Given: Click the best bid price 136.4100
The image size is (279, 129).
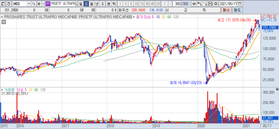Looking at the screenshot, I should click(x=156, y=10).
